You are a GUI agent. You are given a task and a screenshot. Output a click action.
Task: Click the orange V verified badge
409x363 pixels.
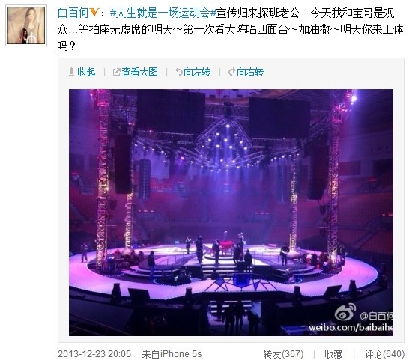coord(94,12)
